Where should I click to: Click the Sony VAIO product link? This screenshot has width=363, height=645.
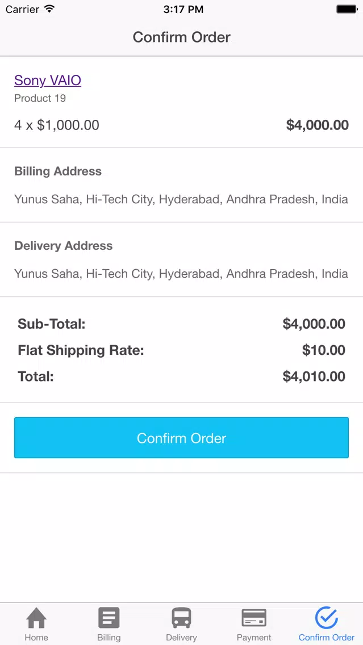tap(48, 80)
